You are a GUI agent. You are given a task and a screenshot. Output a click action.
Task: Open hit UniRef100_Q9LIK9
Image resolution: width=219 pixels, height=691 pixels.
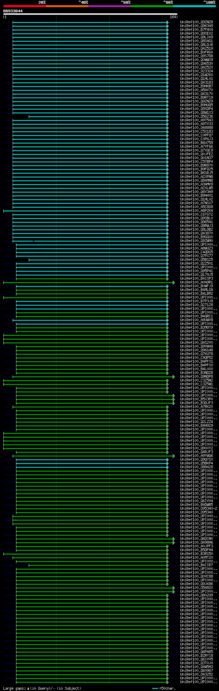196,37
